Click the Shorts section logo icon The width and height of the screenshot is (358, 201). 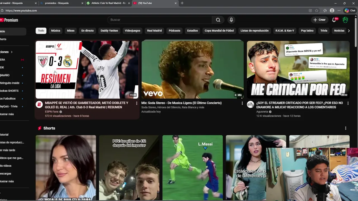click(x=39, y=128)
